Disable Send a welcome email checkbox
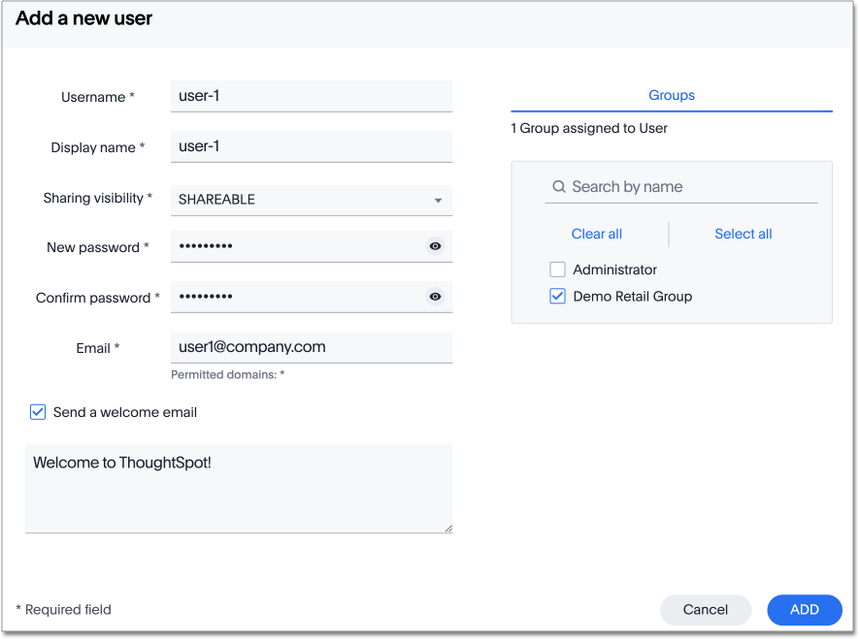859x639 pixels. point(38,412)
